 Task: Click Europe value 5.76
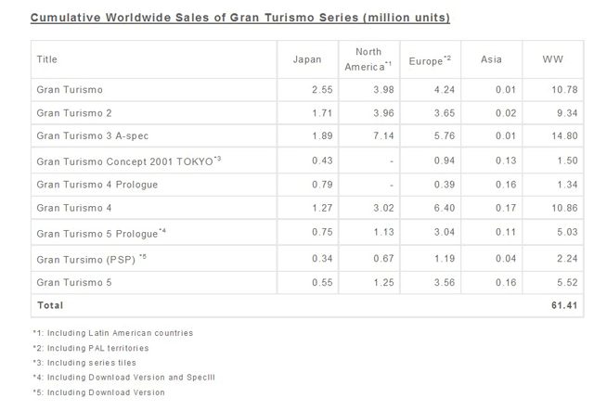click(x=445, y=135)
